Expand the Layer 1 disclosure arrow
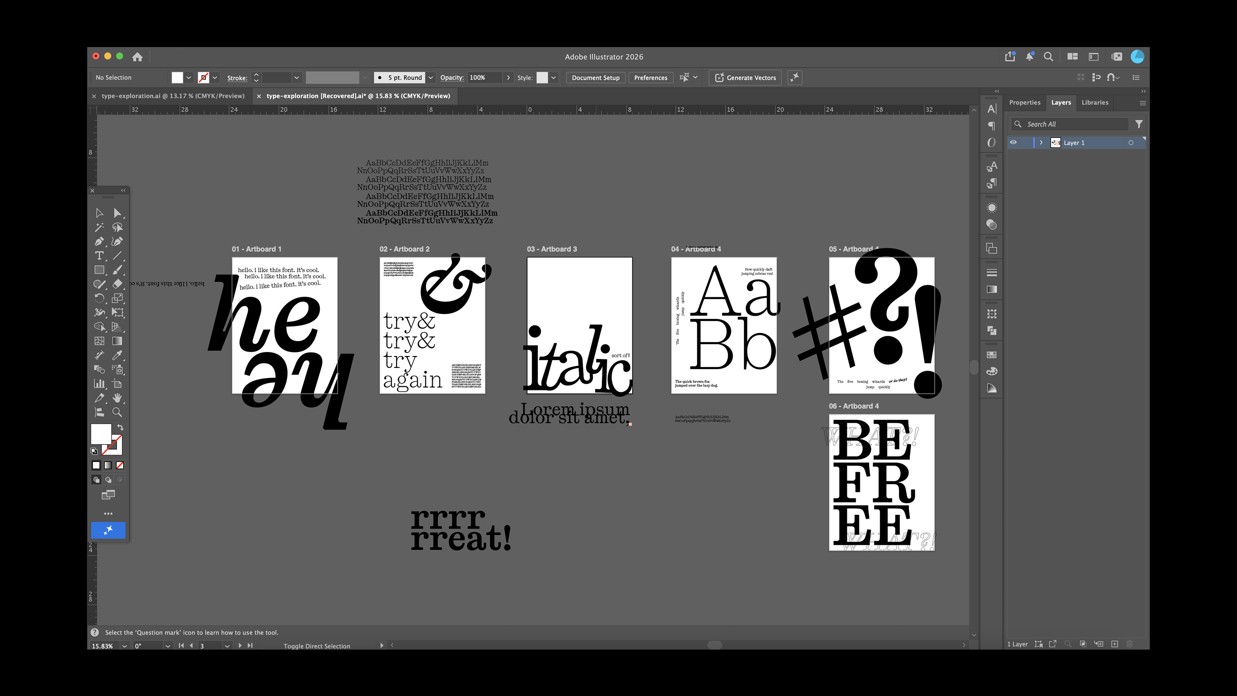Viewport: 1237px width, 696px height. click(1041, 143)
